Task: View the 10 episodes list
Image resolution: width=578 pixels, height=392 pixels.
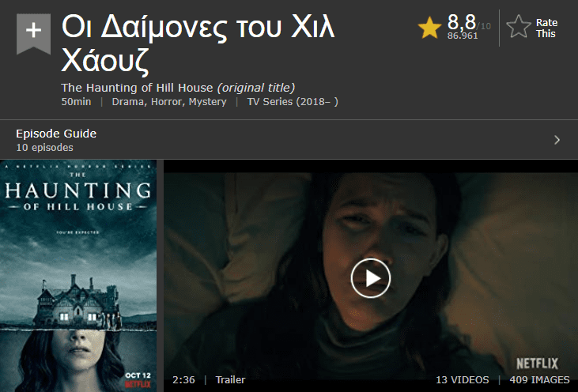Action: point(44,147)
